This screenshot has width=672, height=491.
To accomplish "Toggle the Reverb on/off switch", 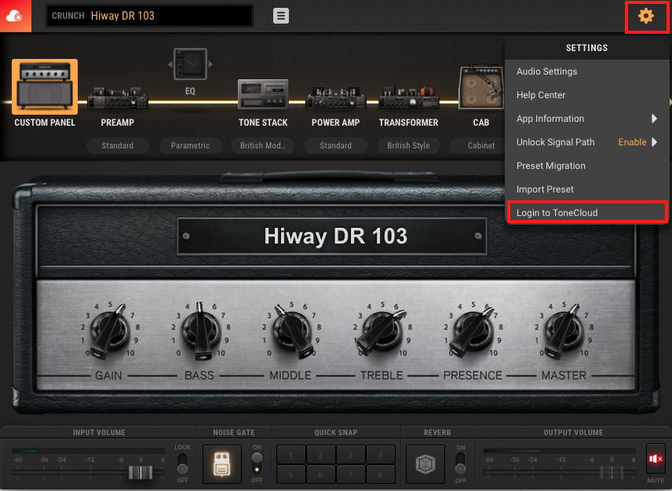I will (460, 464).
